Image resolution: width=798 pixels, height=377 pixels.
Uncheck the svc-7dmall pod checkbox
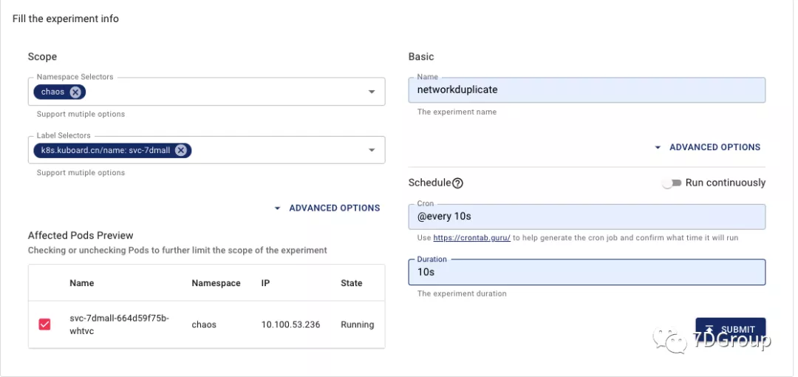point(44,324)
